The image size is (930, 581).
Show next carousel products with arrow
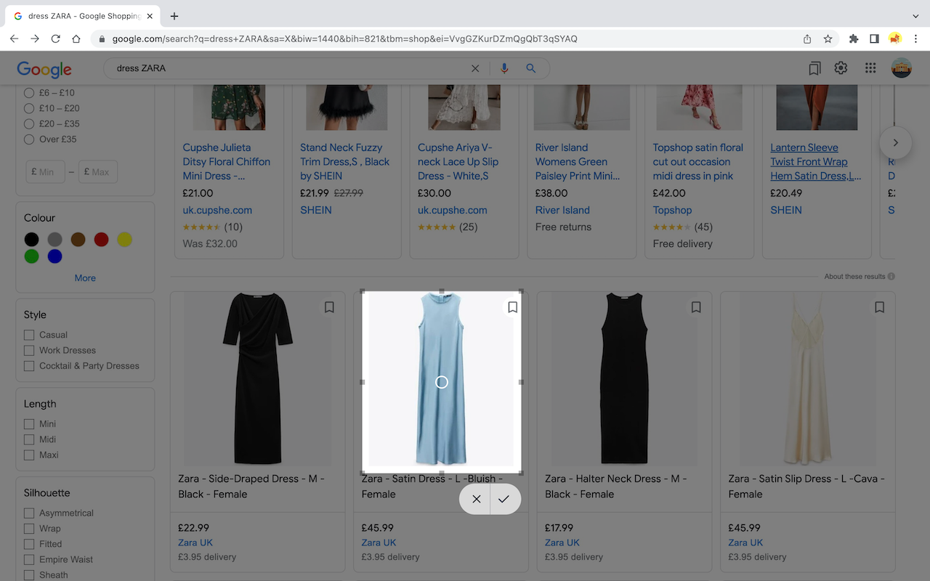pos(895,143)
